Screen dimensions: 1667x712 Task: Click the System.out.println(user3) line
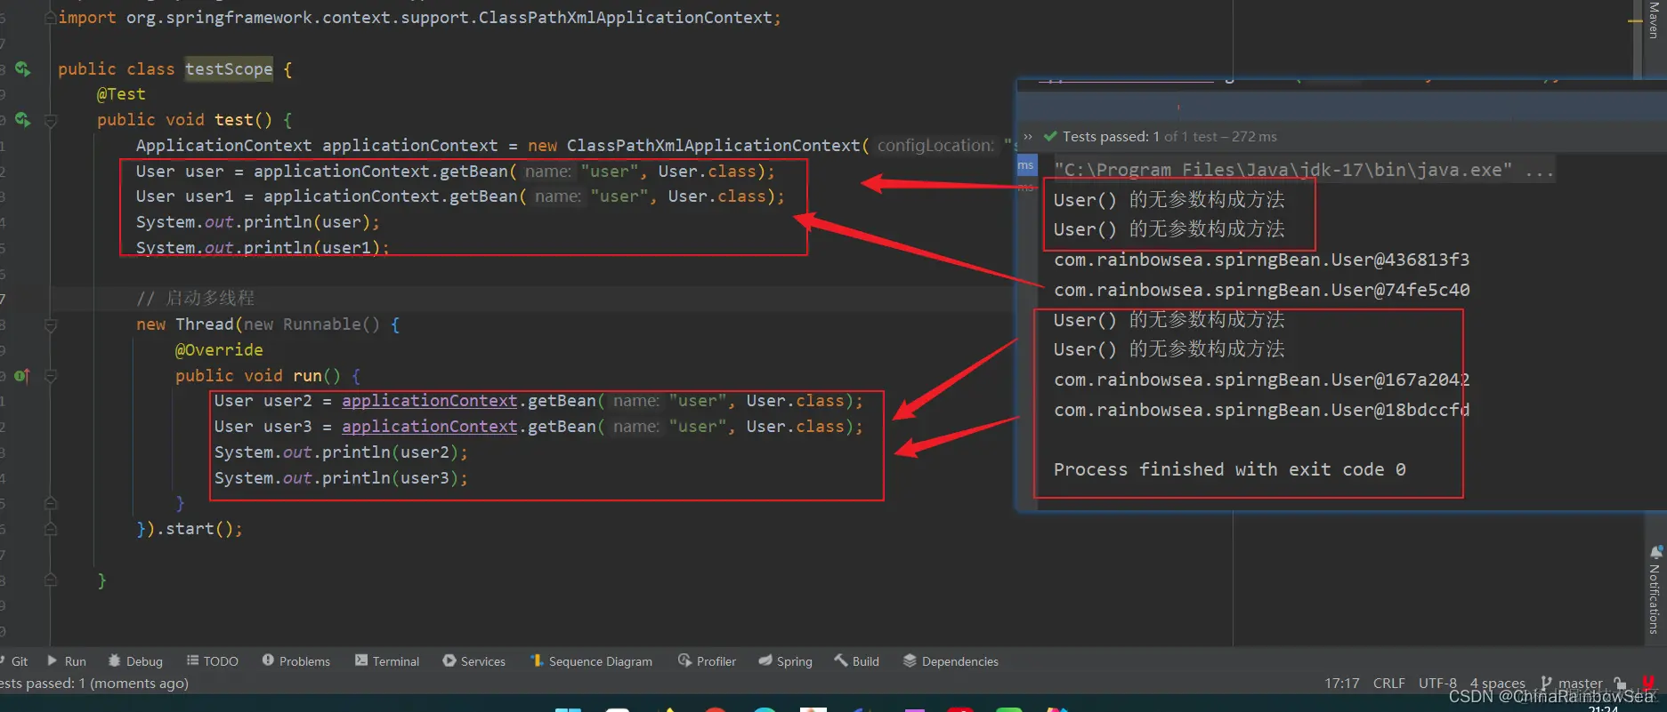[341, 478]
